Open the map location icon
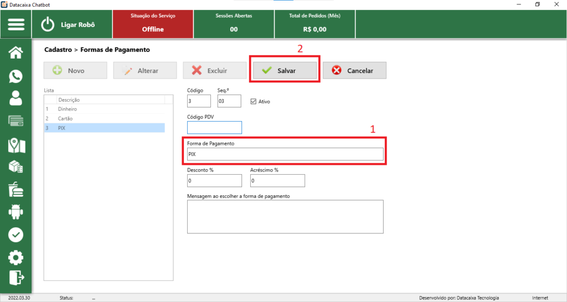This screenshot has width=567, height=302. pos(16,145)
